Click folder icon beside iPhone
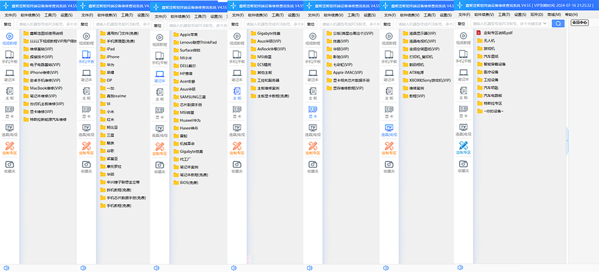Image resolution: width=599 pixels, height=272 pixels. coord(103,57)
